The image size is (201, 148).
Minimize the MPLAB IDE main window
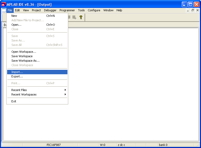pos(184,5)
